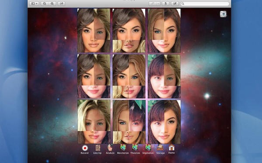
Task: Select the highlight pen button in the toolbar
Action: click(152, 3)
